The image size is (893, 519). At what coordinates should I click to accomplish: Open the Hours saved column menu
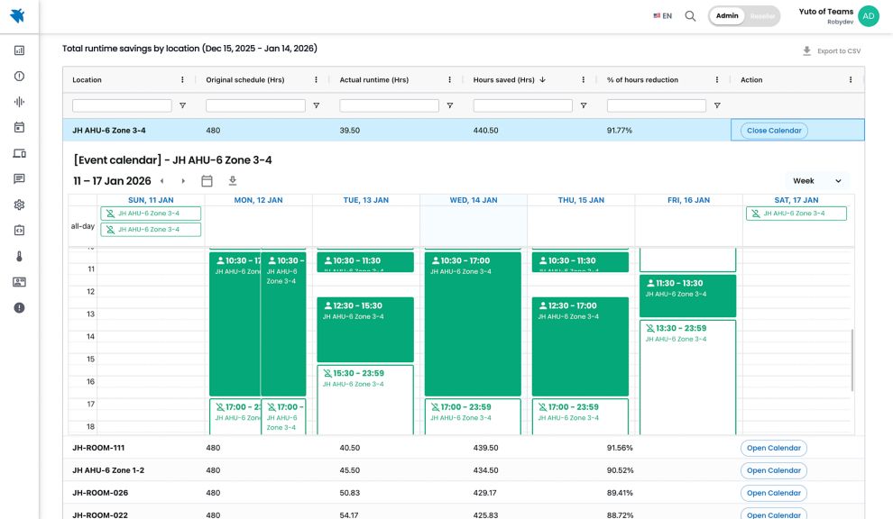[x=583, y=80]
